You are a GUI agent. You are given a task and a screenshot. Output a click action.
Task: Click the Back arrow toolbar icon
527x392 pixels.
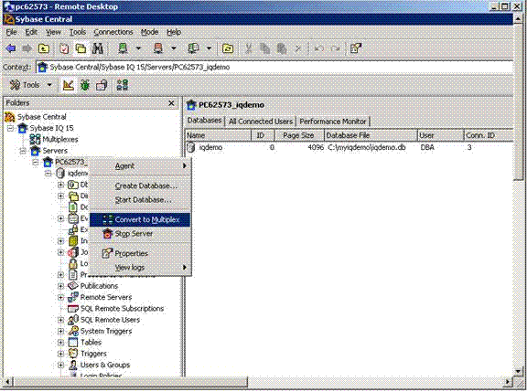[11, 49]
